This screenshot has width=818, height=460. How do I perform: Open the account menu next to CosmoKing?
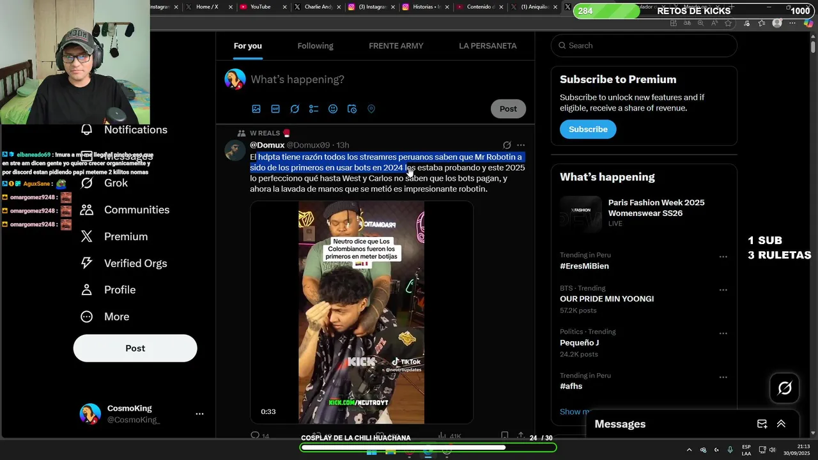click(x=199, y=414)
